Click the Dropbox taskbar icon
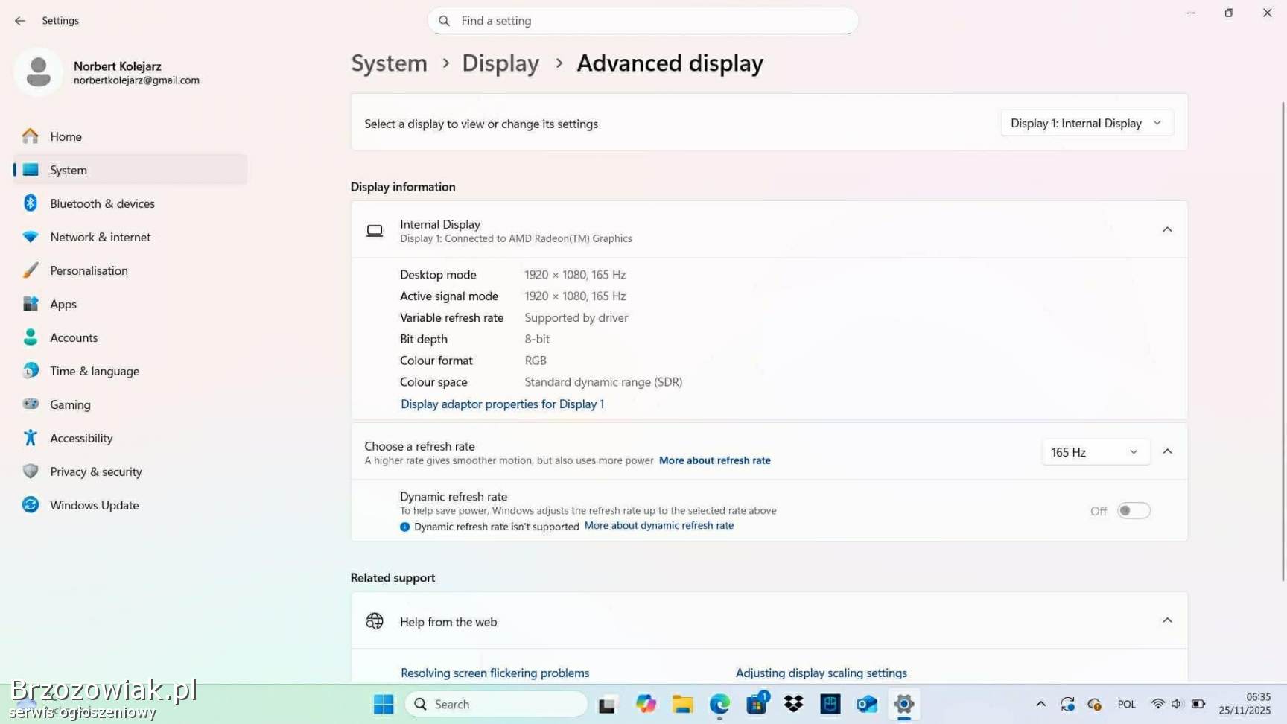Image resolution: width=1287 pixels, height=724 pixels. (x=794, y=704)
